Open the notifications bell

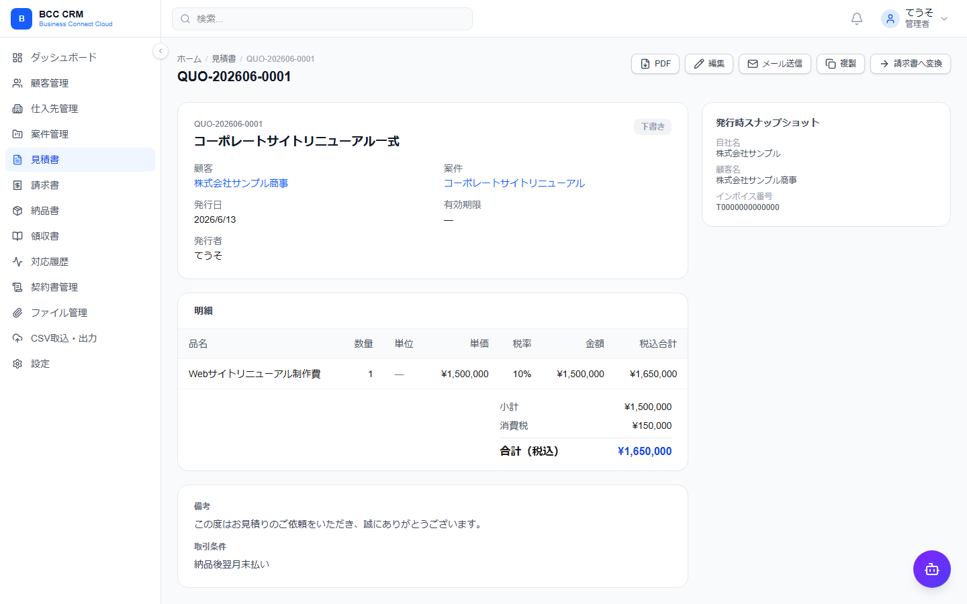click(857, 19)
